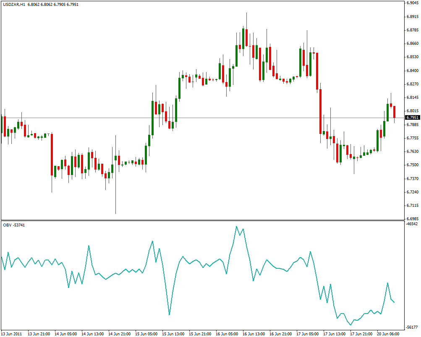Click the 6.8270 price axis label
Viewport: 421px width, 337px height.
tap(413, 84)
